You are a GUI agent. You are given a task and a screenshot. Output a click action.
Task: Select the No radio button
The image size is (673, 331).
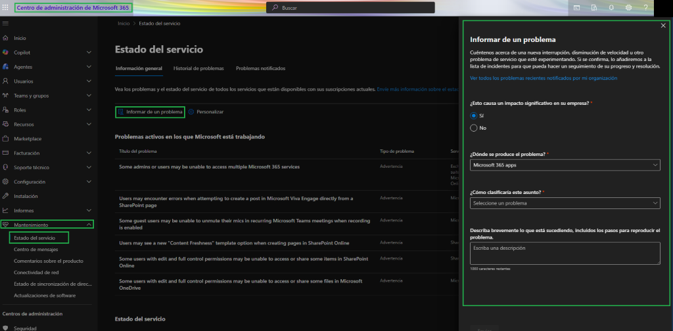(x=474, y=128)
